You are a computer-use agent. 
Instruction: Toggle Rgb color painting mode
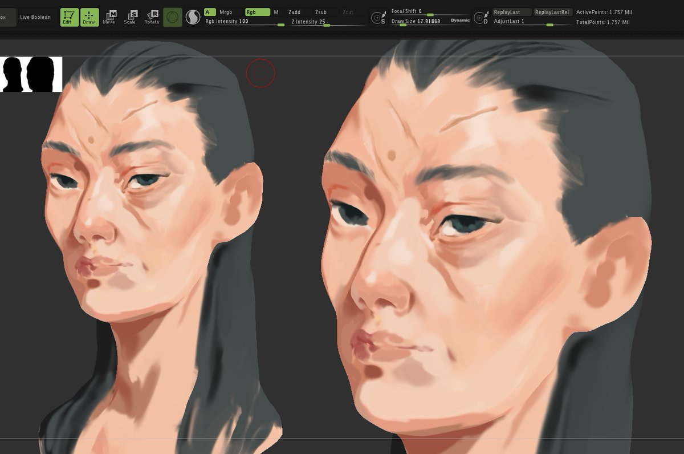point(257,12)
